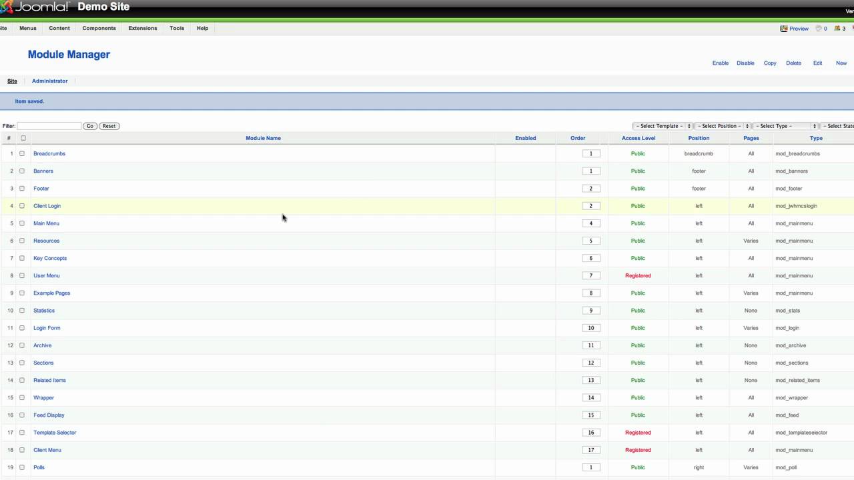
Task: Click the 'Item saved.' message text
Action: tap(29, 101)
